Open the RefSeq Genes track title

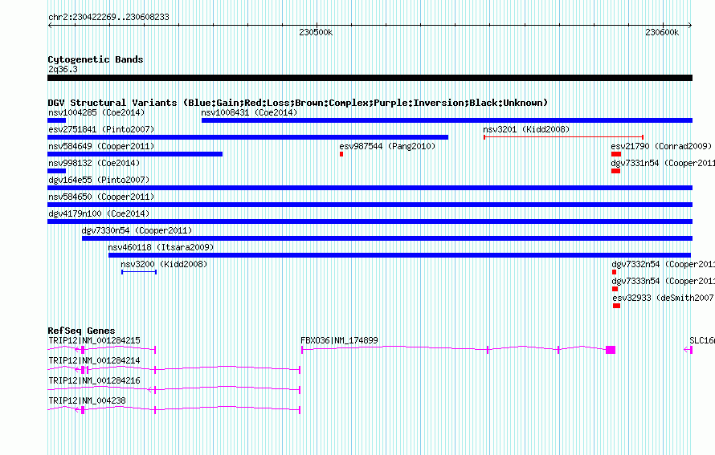coord(82,331)
